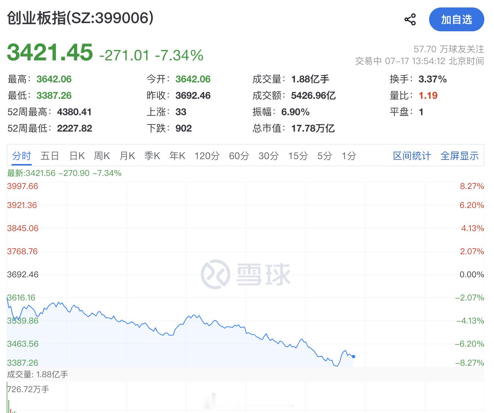The height and width of the screenshot is (413, 494).
Task: Switch to 五日 chart tab
Action: tap(50, 156)
